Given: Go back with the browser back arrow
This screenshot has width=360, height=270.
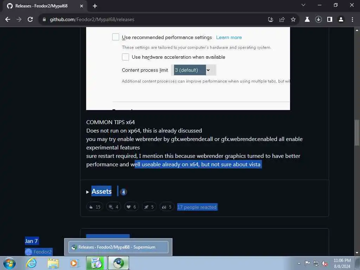Looking at the screenshot, I should click(8, 20).
